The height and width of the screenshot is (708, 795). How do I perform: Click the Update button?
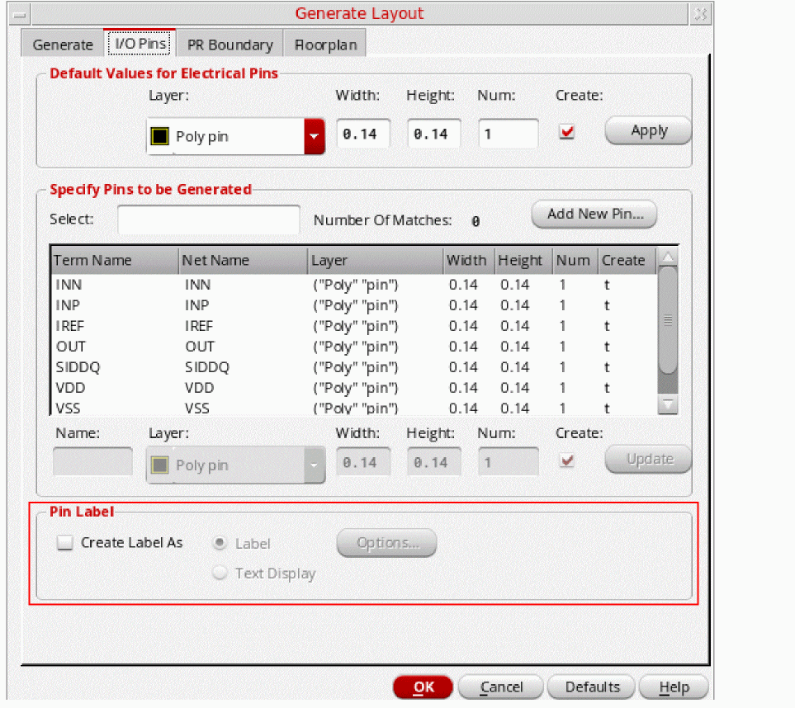point(648,459)
